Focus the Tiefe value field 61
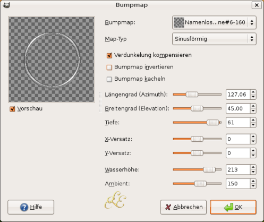 click(238, 123)
